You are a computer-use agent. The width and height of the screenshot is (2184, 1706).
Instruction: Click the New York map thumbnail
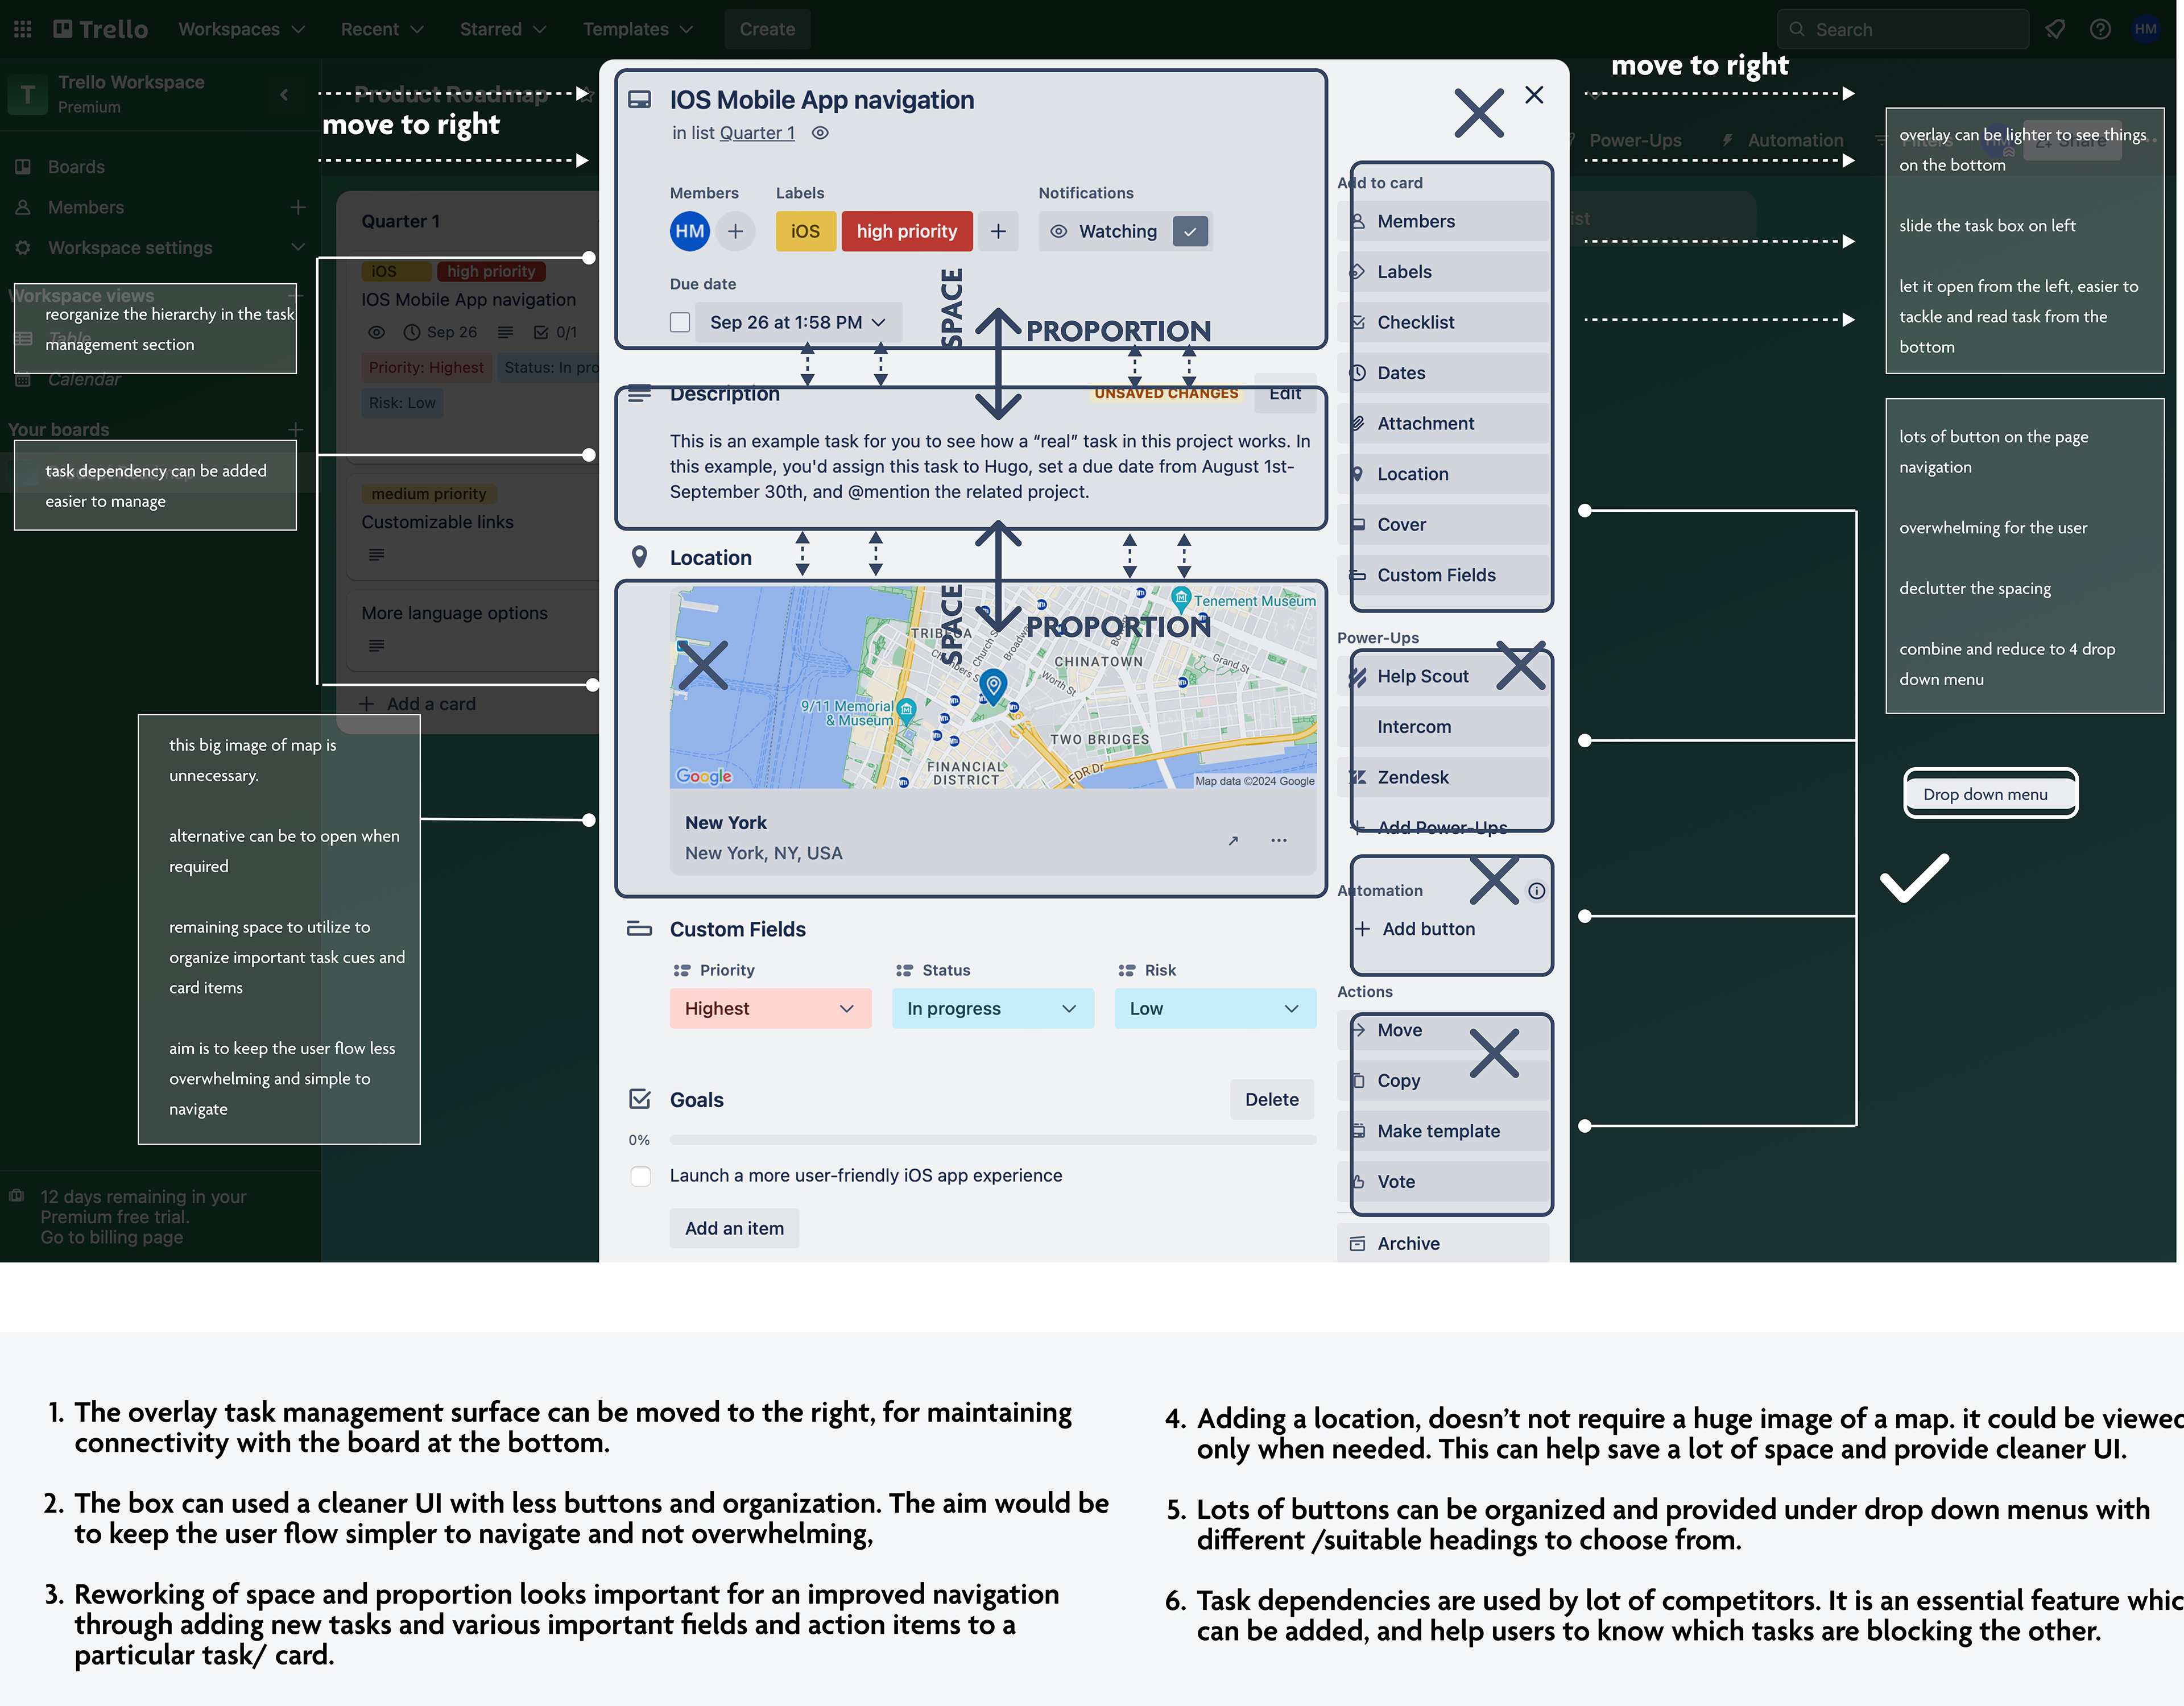993,687
